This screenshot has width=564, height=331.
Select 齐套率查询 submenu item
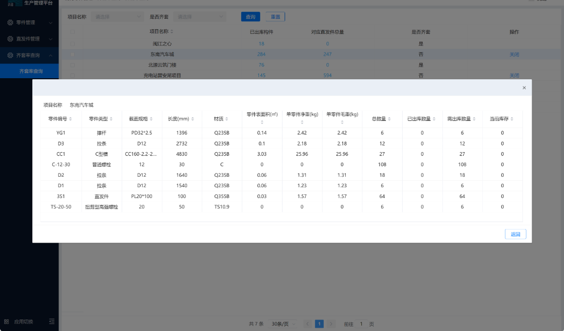[31, 71]
